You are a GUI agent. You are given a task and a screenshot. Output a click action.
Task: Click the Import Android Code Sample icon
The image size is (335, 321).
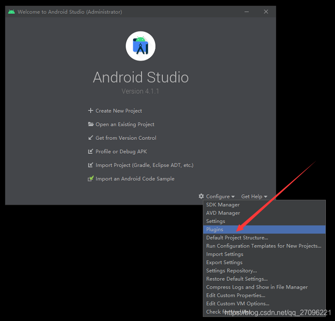91,178
